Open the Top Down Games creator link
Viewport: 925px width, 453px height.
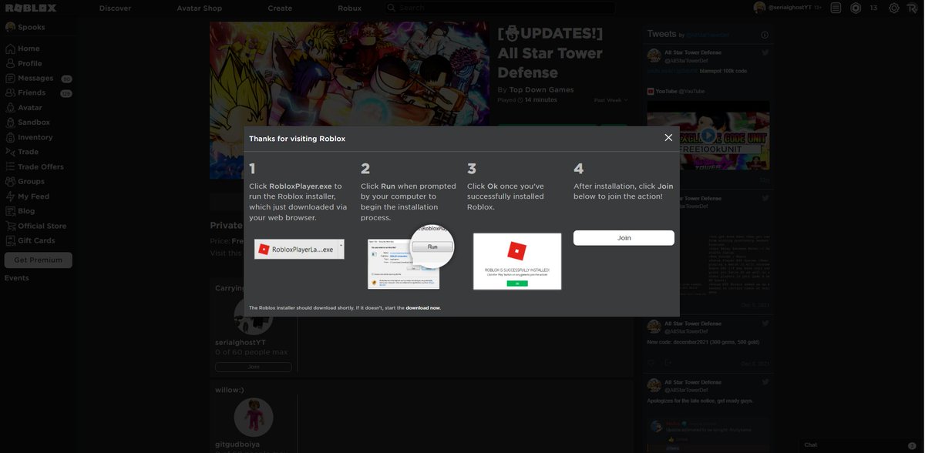[541, 89]
